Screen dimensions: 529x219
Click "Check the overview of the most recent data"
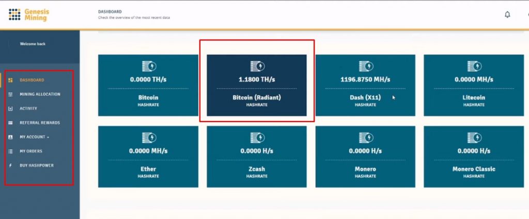pyautogui.click(x=134, y=18)
